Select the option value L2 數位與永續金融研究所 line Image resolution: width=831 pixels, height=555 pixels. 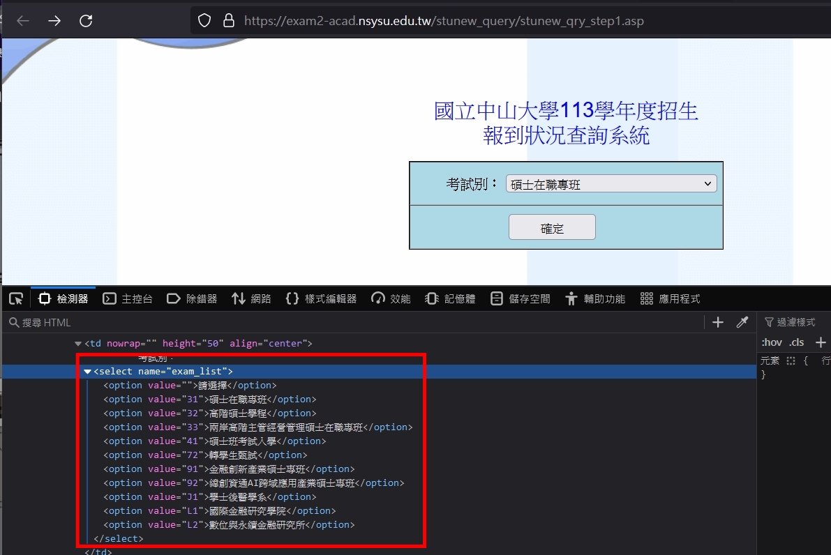pyautogui.click(x=229, y=525)
